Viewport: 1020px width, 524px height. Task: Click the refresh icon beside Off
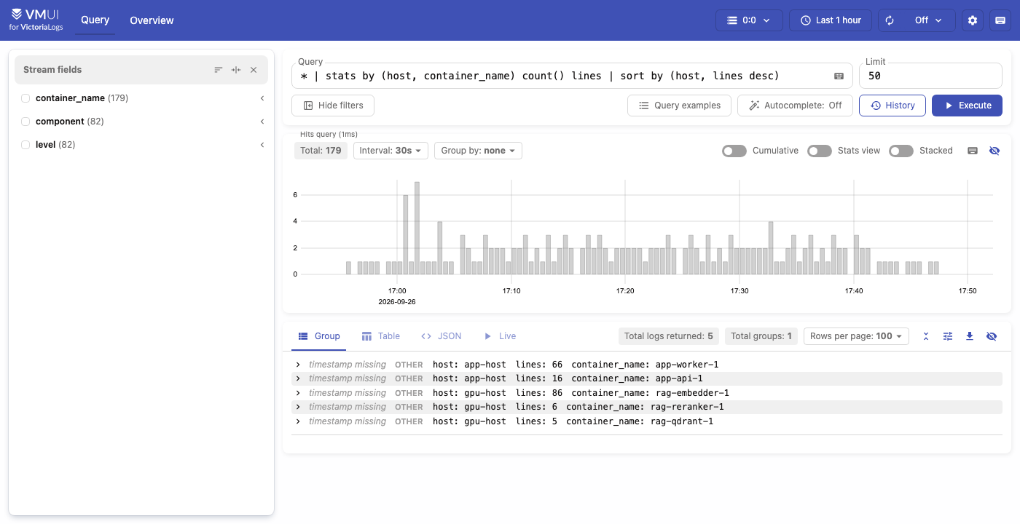(890, 20)
